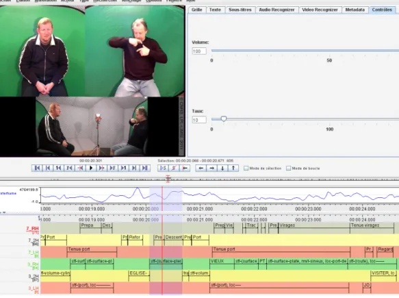Click the timeseries curve panel
The height and width of the screenshot is (298, 399).
pyautogui.click(x=220, y=196)
